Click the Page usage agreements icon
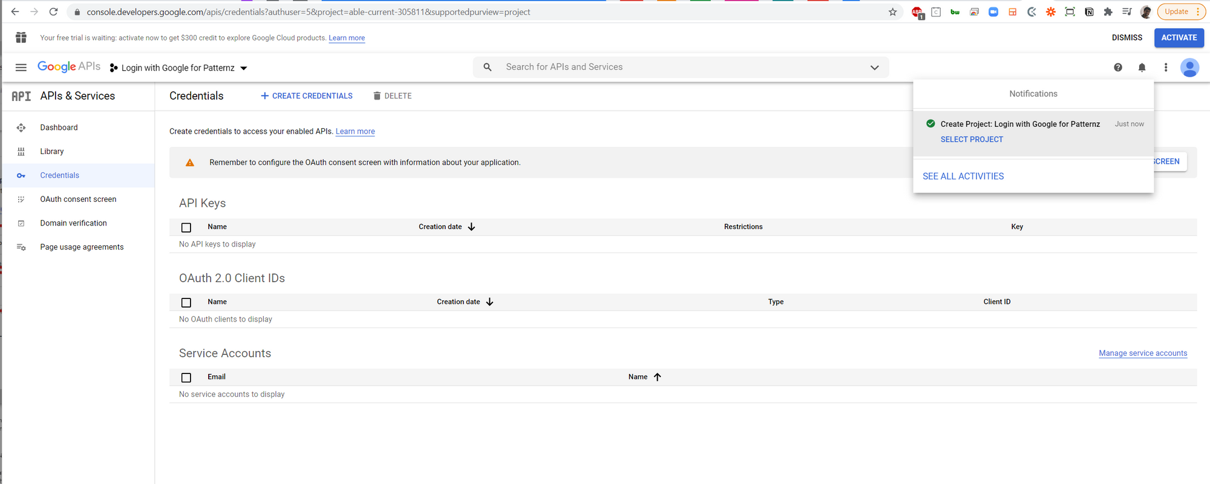 [x=21, y=247]
